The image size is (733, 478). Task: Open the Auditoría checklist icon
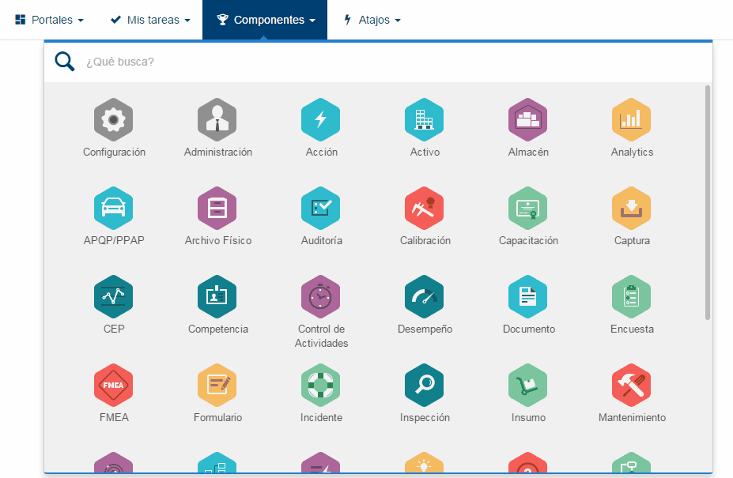[x=321, y=209]
